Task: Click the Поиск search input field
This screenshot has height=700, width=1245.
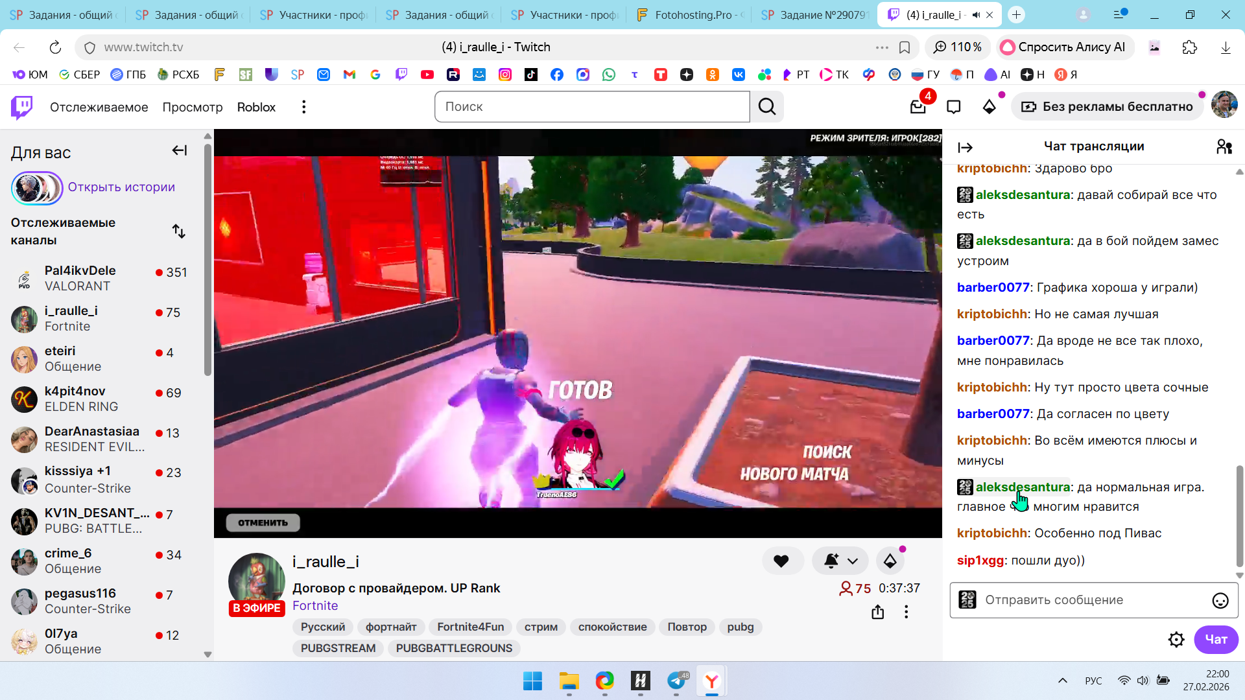Action: tap(591, 107)
